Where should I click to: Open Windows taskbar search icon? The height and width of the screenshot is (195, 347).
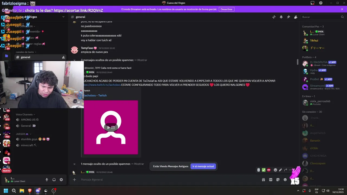pos(14,191)
